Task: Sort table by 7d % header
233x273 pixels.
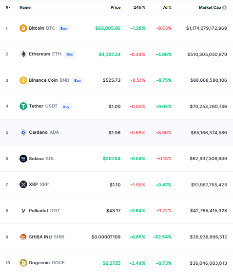Action: click(167, 7)
